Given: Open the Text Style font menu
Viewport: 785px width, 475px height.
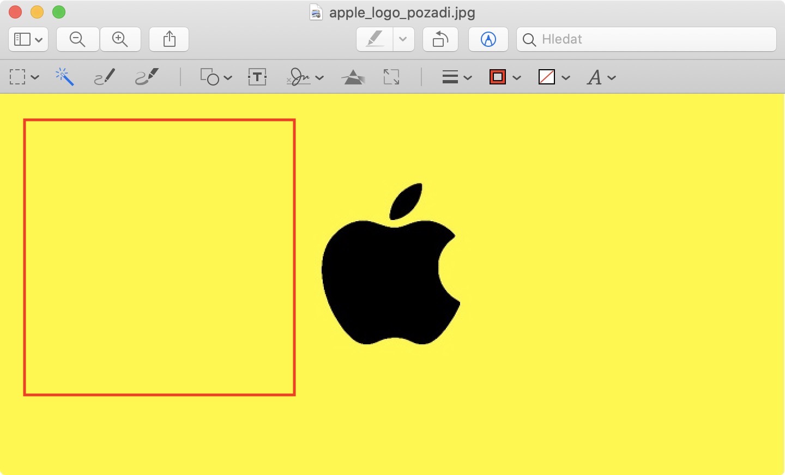Looking at the screenshot, I should [x=601, y=77].
